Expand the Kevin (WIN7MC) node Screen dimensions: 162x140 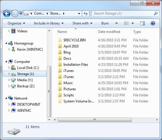(9, 49)
